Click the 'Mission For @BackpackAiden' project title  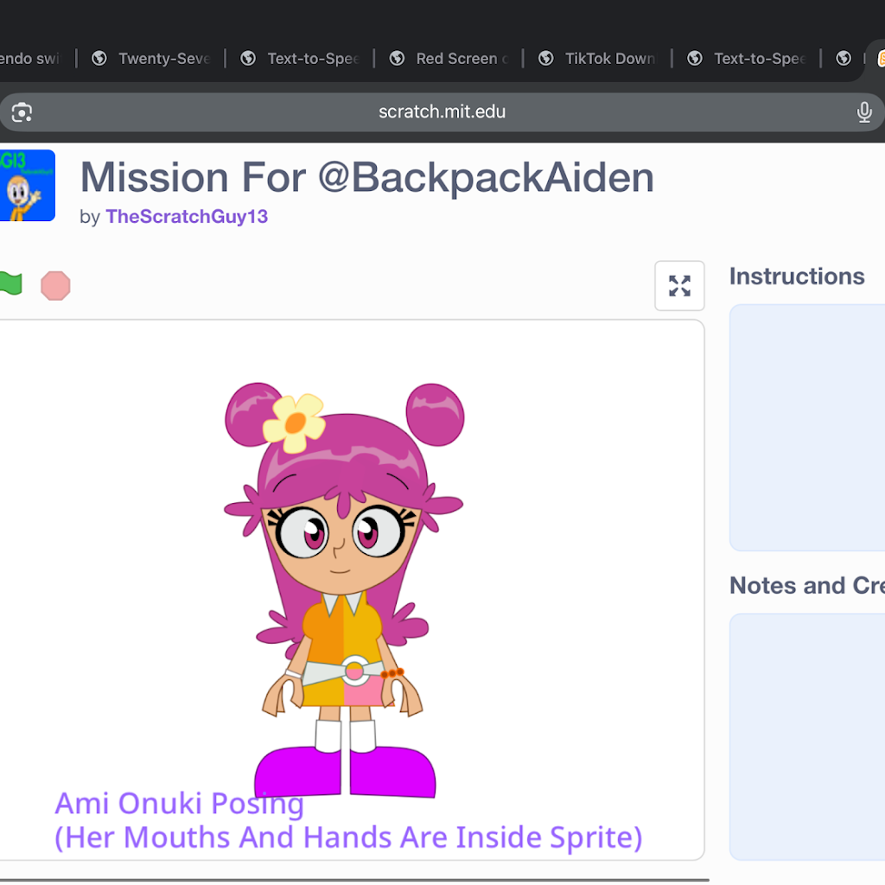pyautogui.click(x=366, y=178)
